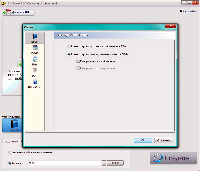This screenshot has width=200, height=171.
Task: Open Office Word settings in the sidebar
Action: click(x=35, y=84)
